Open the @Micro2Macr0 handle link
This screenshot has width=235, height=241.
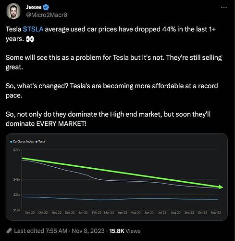tap(47, 15)
